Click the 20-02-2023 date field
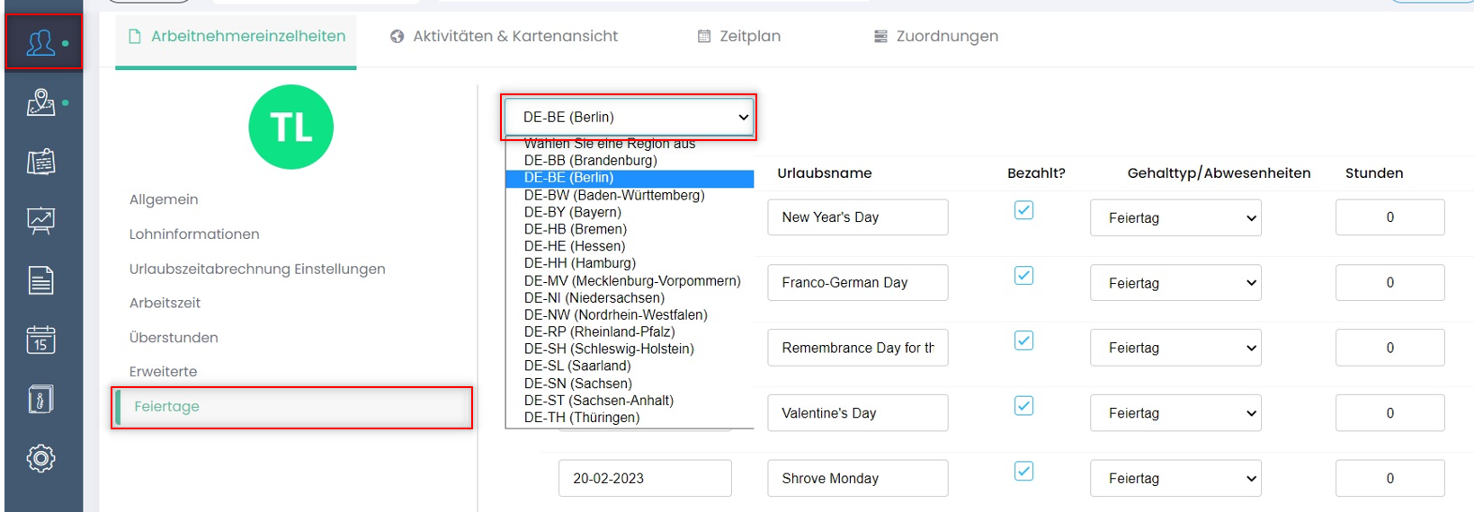Screen dimensions: 1474x512 (645, 478)
